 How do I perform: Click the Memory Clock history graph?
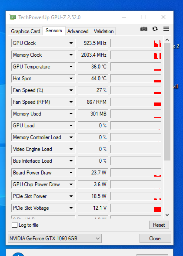[136, 55]
